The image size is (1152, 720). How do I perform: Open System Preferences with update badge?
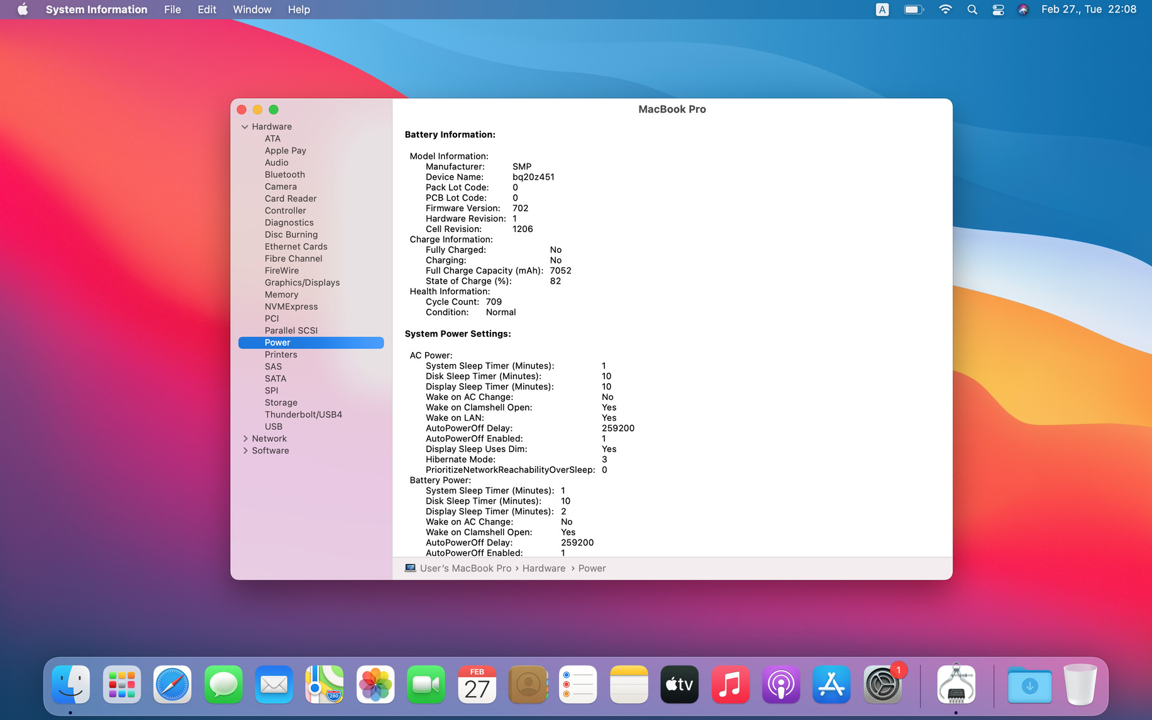(x=882, y=684)
